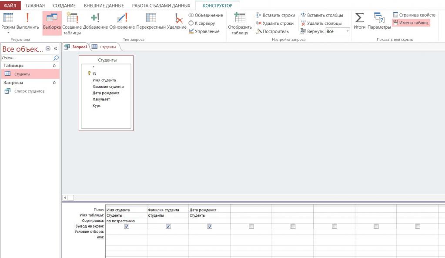The image size is (445, 258).
Task: Collapse the Таблицы group
Action: (54, 66)
